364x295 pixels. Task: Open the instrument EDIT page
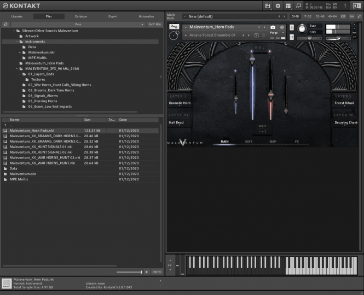click(x=249, y=141)
